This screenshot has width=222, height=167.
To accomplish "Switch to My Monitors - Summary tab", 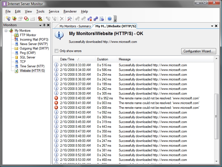I will pos(75,26).
